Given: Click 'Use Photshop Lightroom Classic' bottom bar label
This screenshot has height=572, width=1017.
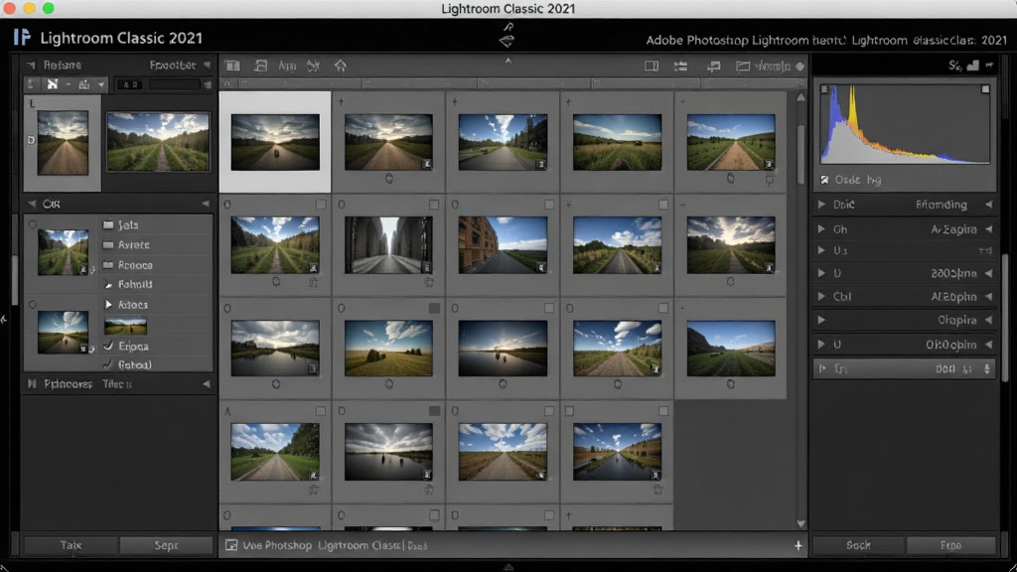Looking at the screenshot, I should coord(322,545).
